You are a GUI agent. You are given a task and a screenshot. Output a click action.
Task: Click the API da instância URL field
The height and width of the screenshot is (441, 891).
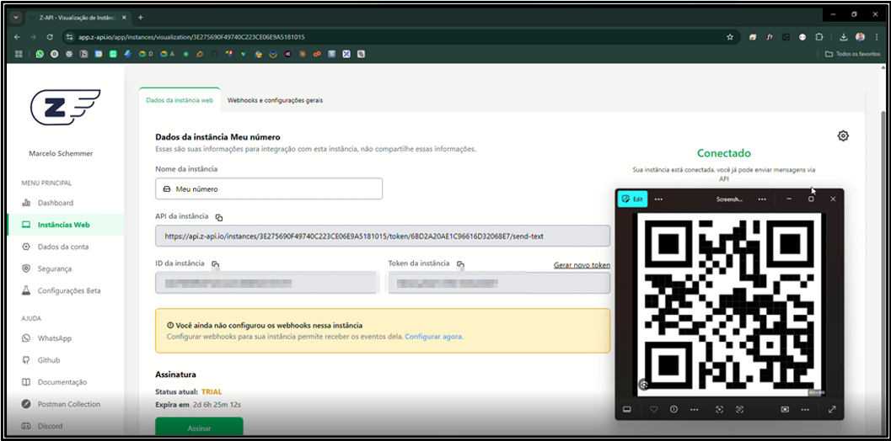[383, 236]
